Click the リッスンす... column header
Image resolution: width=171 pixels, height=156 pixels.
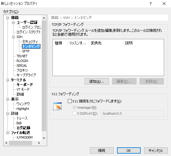(78, 43)
